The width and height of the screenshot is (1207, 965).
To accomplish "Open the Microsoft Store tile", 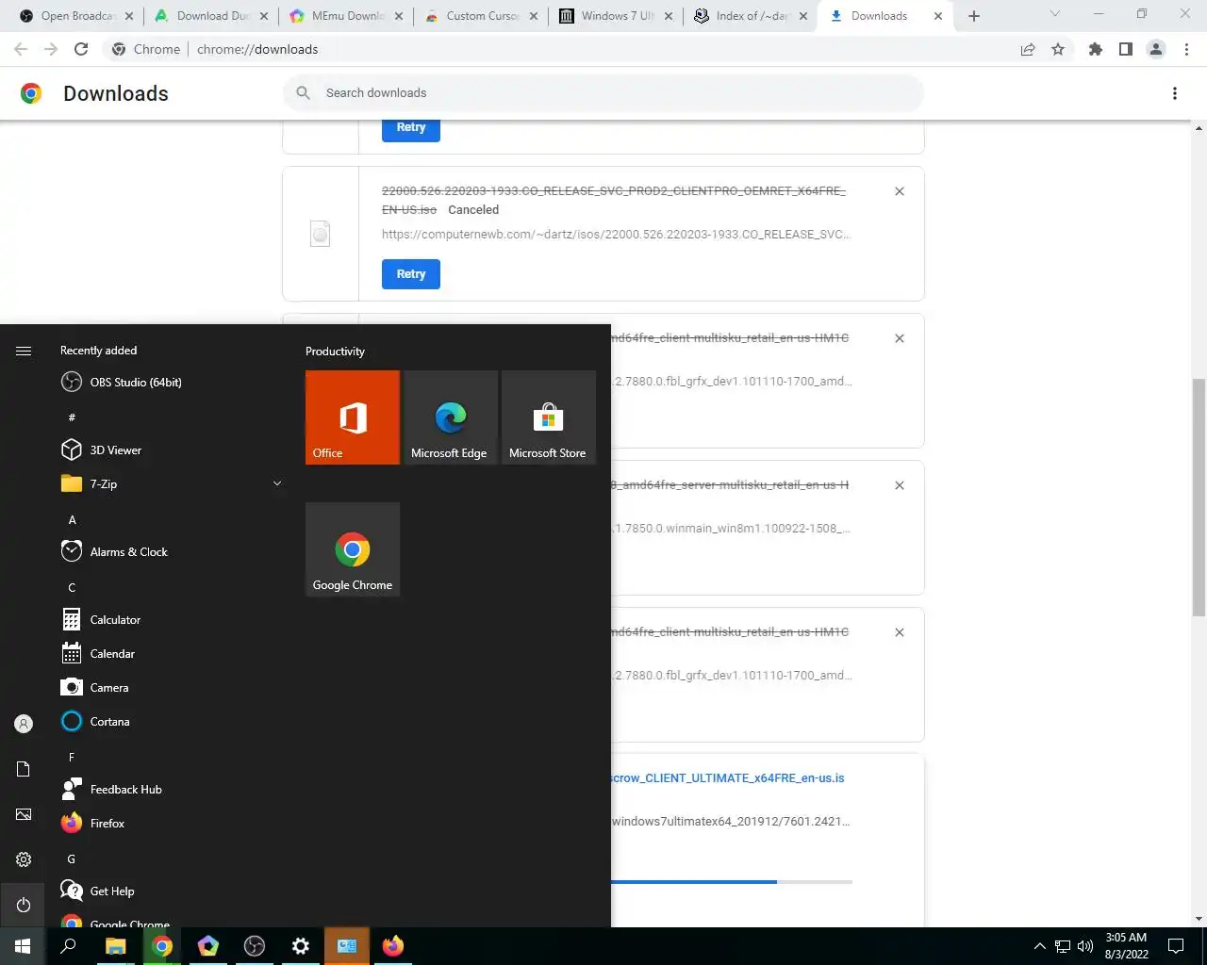I will (x=549, y=417).
